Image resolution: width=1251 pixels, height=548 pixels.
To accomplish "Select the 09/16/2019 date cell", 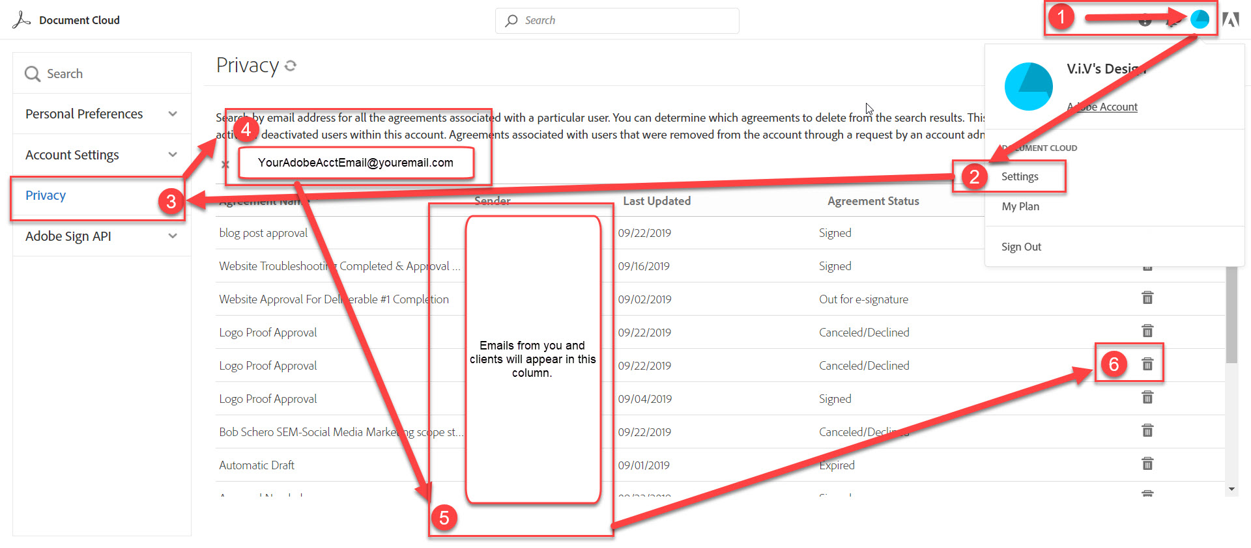I will (x=644, y=266).
